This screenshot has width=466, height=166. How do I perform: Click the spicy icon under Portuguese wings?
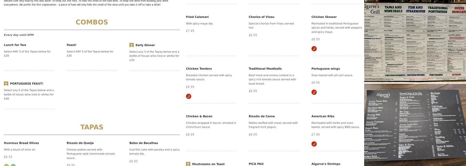point(314,92)
